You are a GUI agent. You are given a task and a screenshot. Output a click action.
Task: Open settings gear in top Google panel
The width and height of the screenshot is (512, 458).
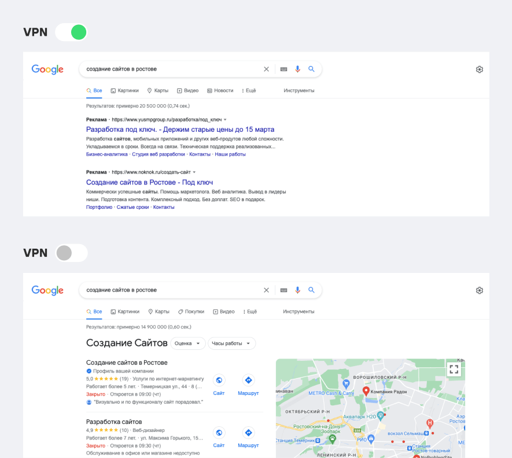click(480, 69)
